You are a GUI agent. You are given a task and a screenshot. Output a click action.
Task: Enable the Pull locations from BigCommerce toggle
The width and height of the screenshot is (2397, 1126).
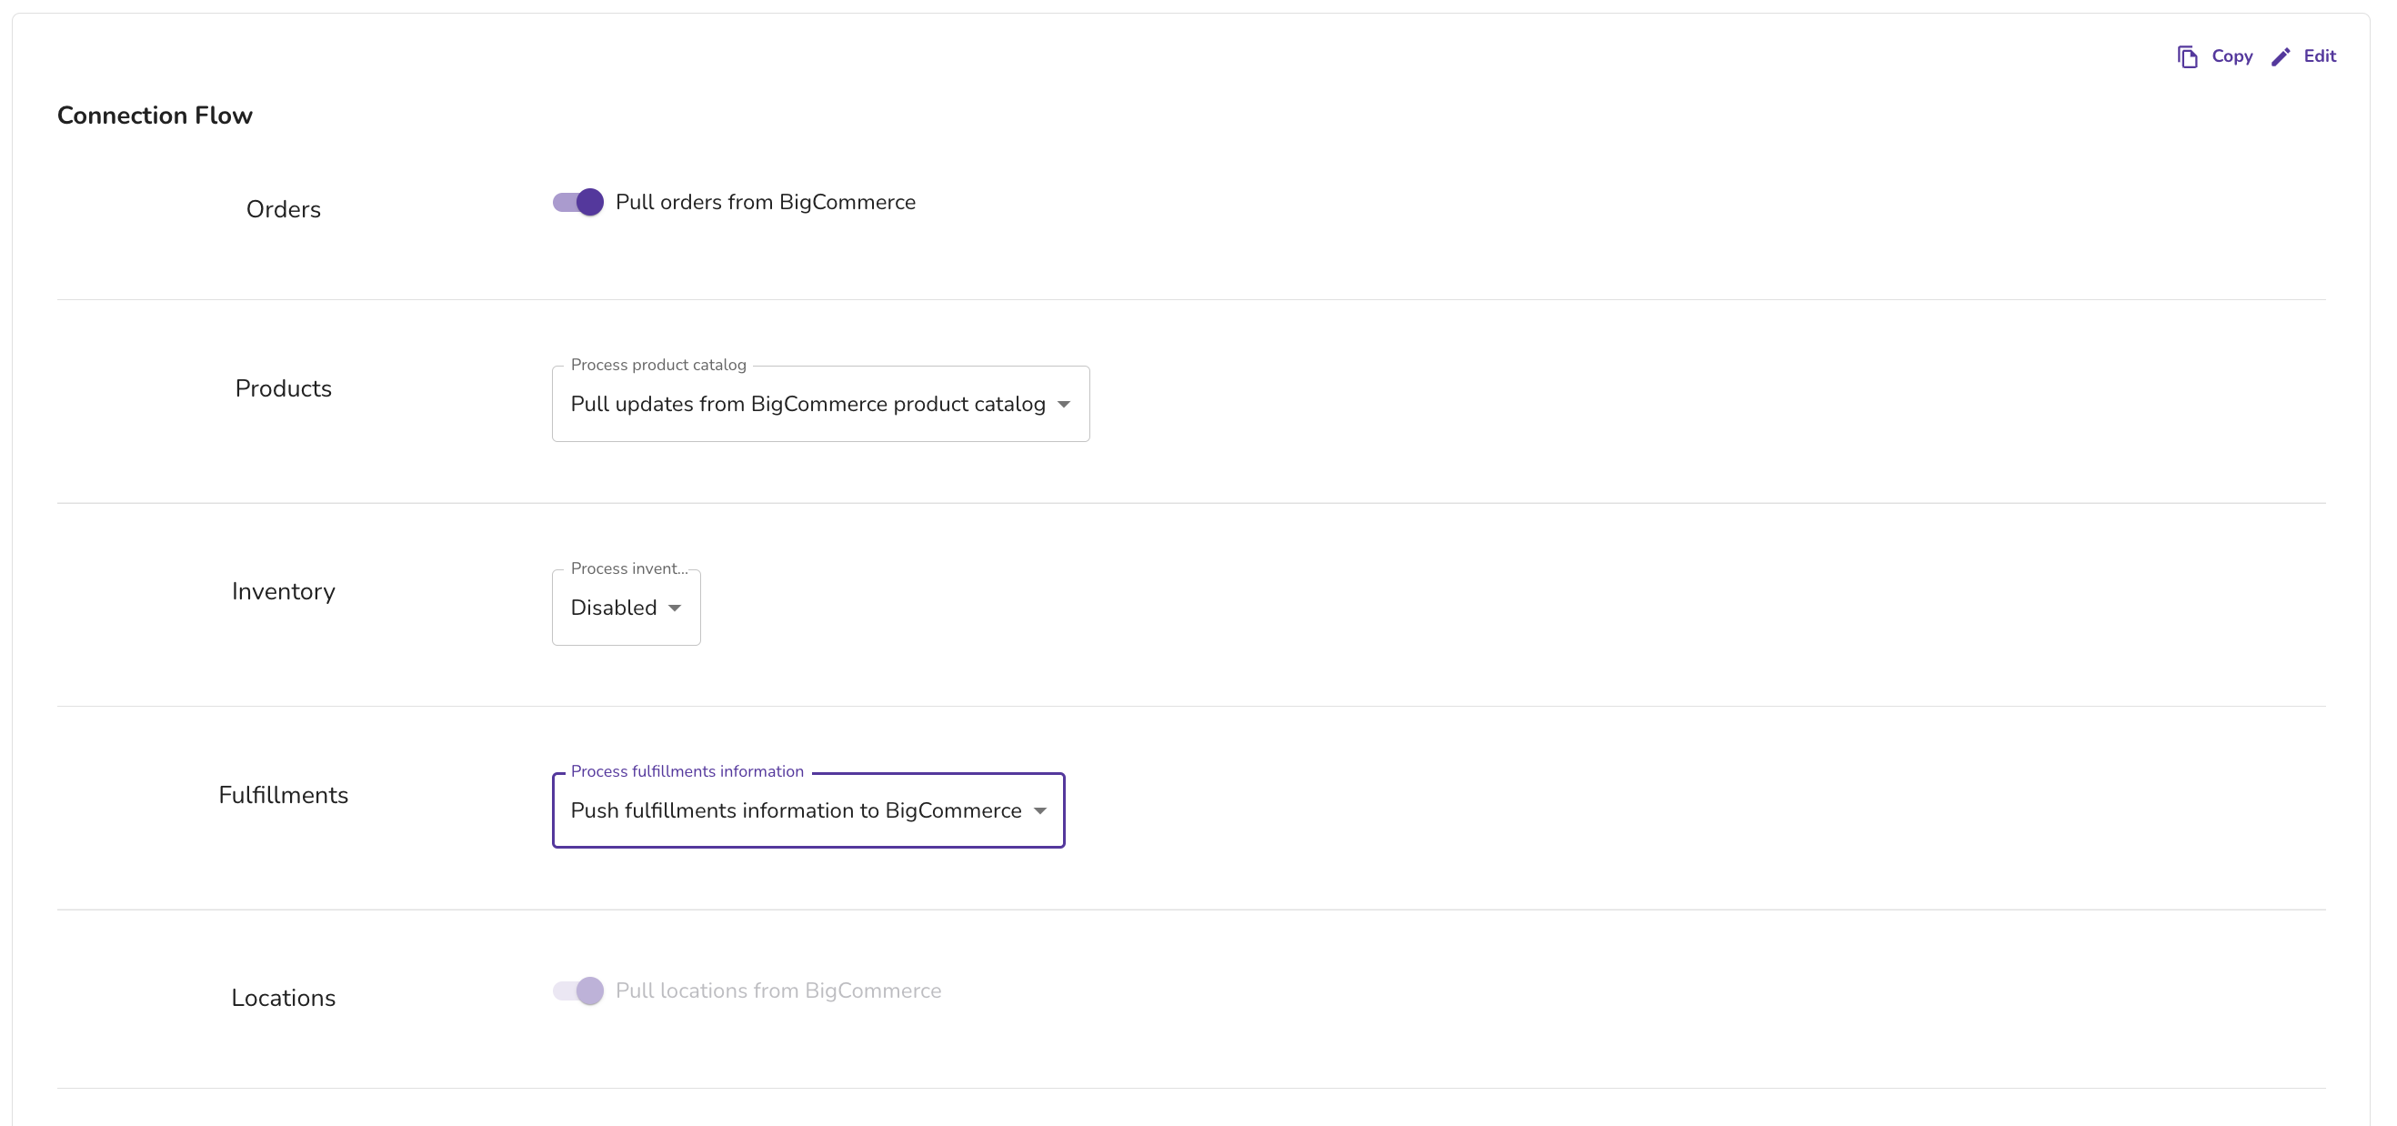coord(577,990)
